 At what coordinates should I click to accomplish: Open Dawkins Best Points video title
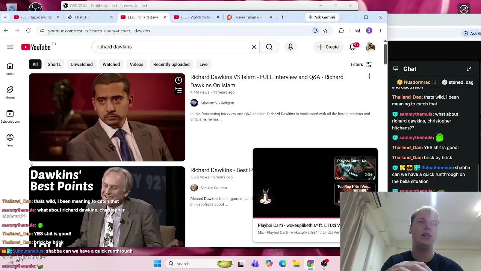point(221,170)
